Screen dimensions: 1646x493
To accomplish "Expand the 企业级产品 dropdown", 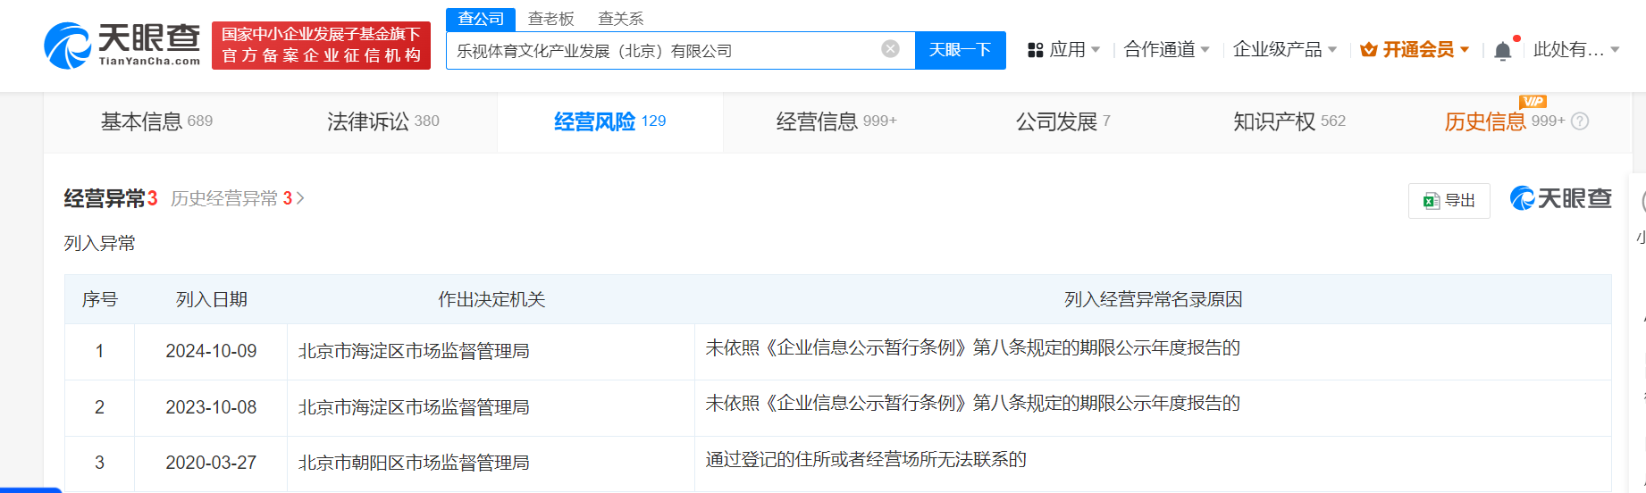I will [1285, 50].
